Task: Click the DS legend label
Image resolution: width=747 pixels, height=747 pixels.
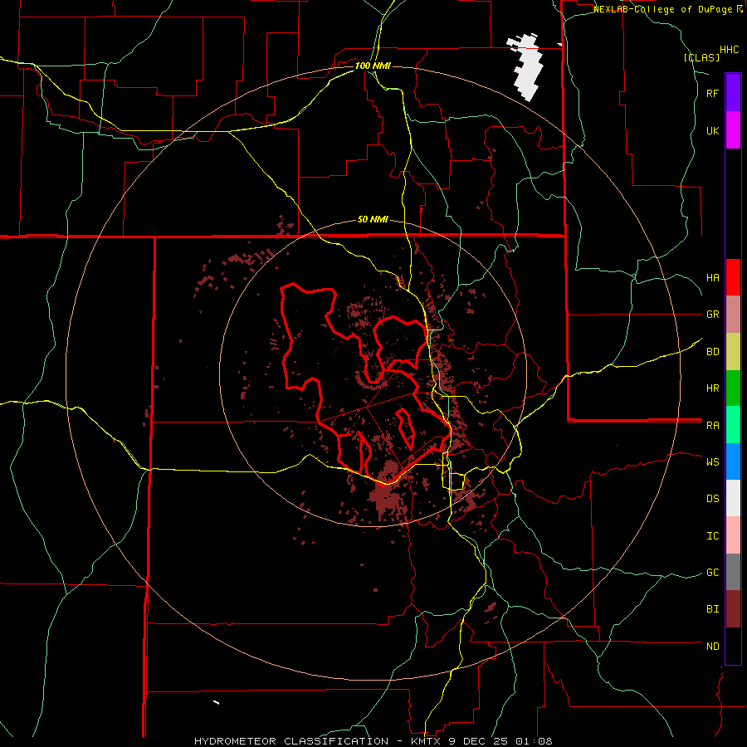Action: coord(712,498)
